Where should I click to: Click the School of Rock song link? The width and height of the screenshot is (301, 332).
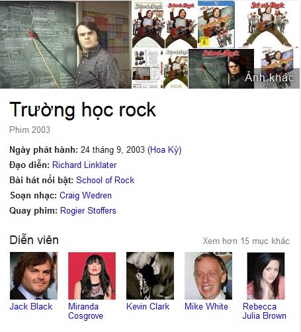point(105,180)
